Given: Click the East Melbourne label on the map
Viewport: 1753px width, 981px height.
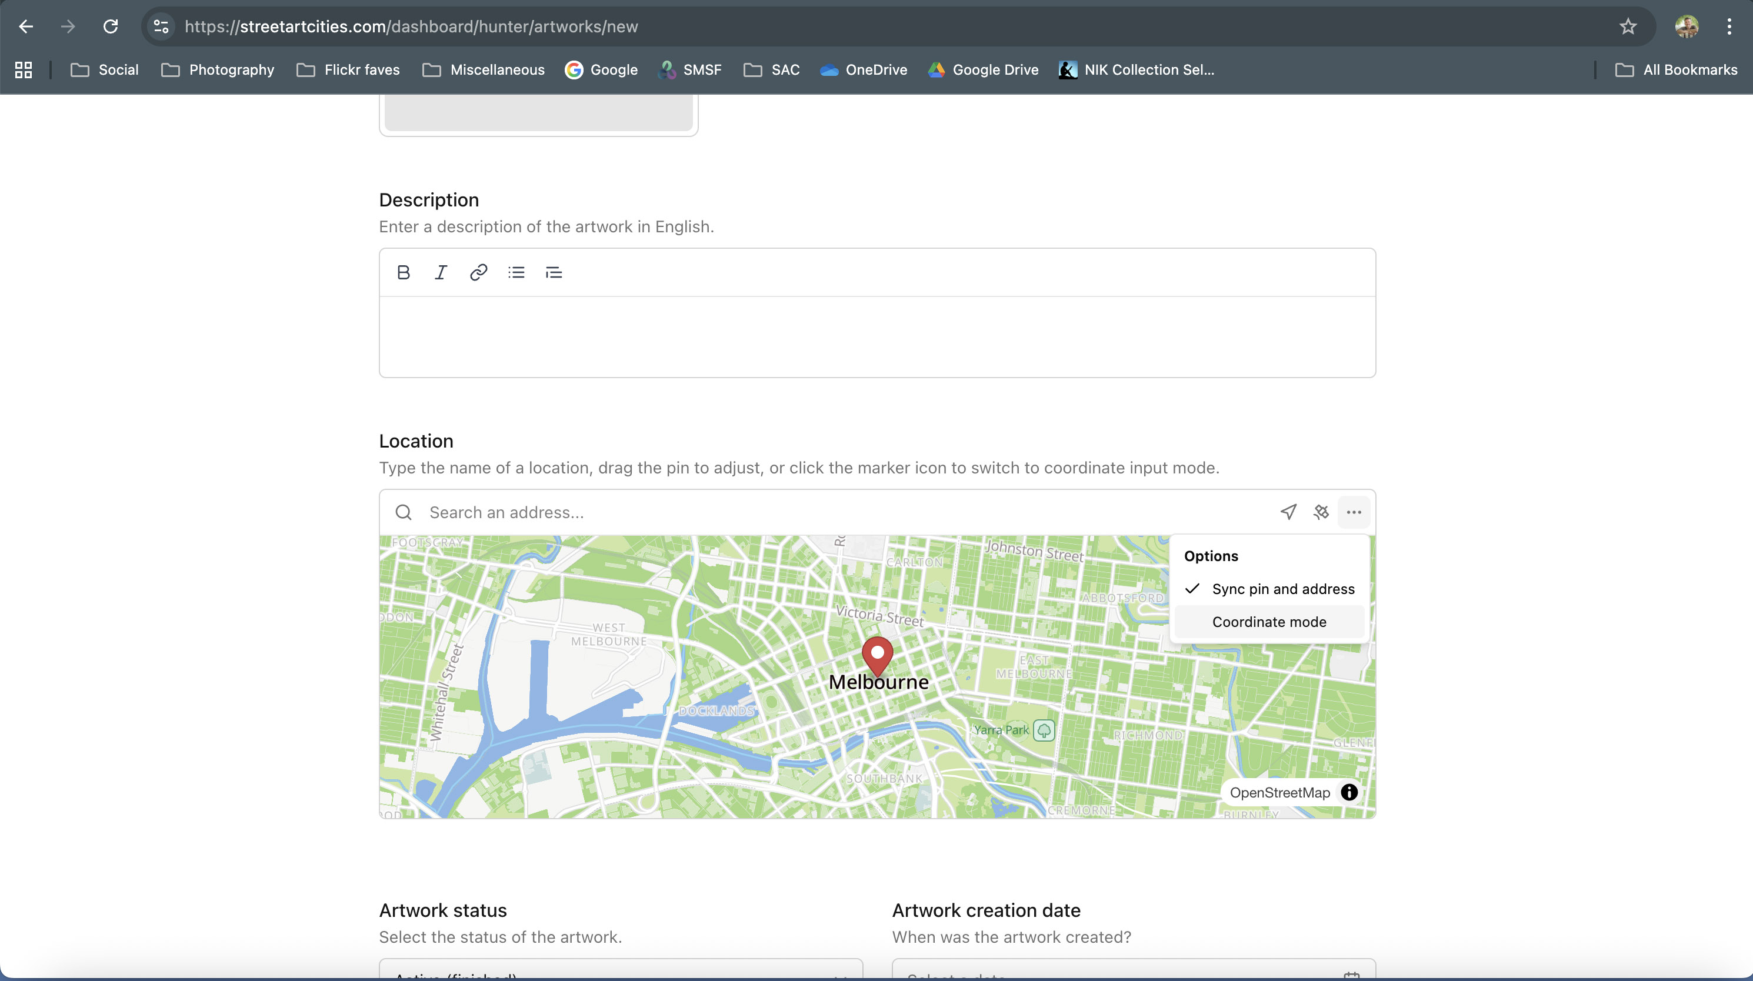Looking at the screenshot, I should 1034,667.
